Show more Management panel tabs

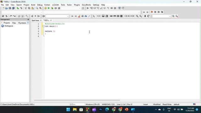[x=28, y=23]
